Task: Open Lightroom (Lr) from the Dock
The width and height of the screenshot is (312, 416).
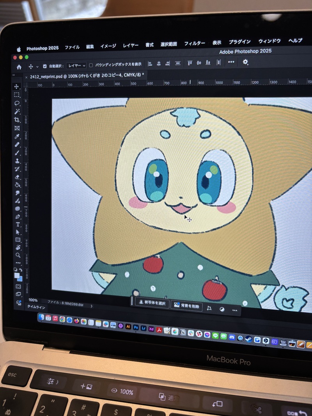Action: tap(144, 328)
